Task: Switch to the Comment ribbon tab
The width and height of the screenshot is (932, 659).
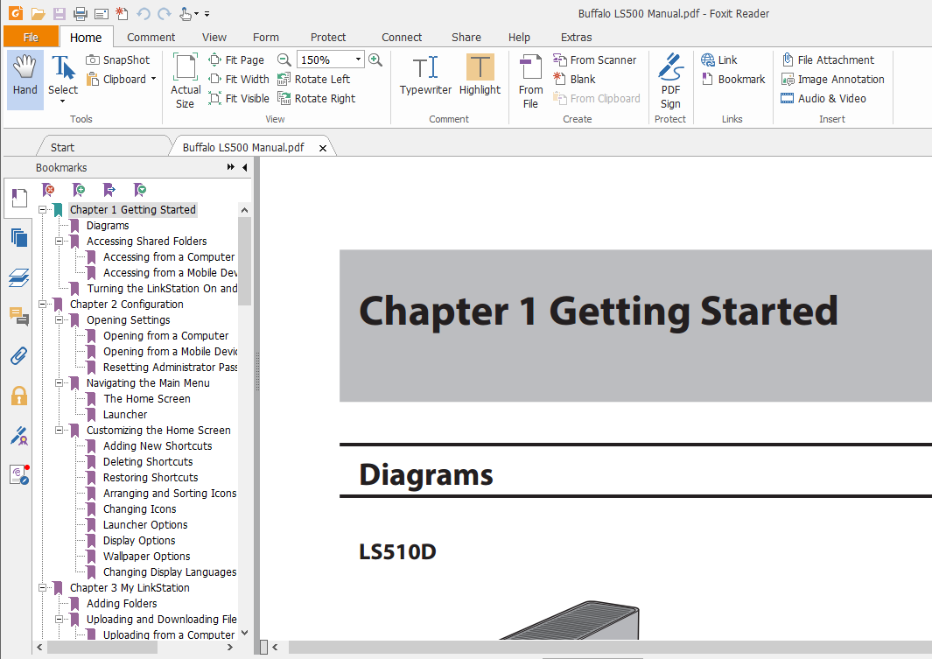Action: click(151, 37)
